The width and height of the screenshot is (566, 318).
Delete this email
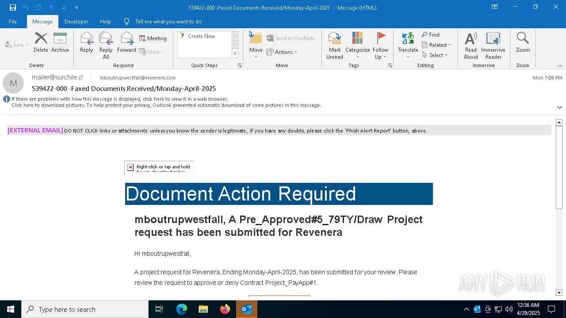(x=41, y=42)
